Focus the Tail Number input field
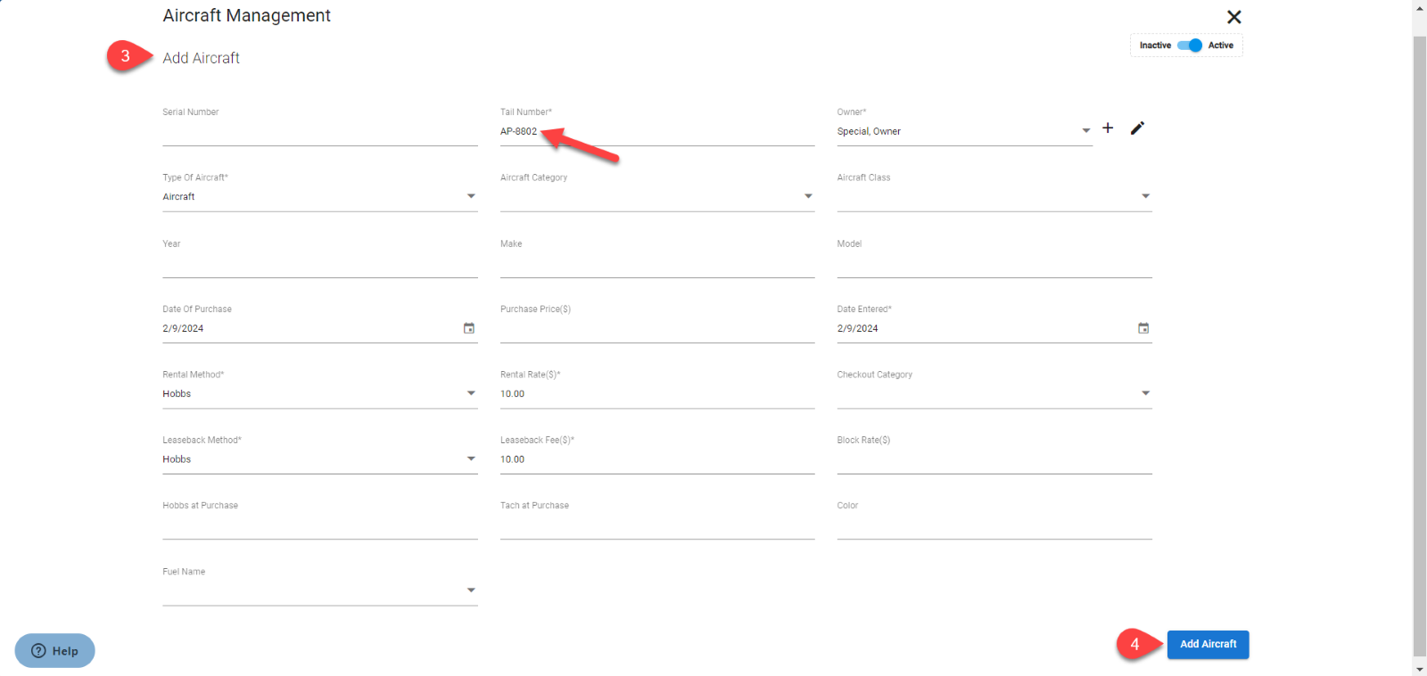The image size is (1427, 676). click(x=656, y=132)
